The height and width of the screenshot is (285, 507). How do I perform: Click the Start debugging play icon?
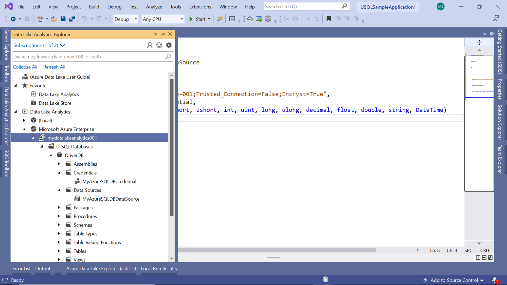[x=191, y=19]
